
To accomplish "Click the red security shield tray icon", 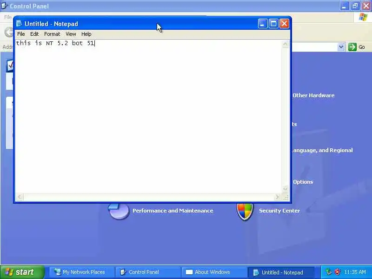I will point(337,272).
